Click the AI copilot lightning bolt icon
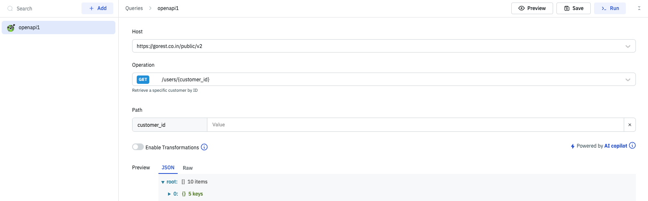The width and height of the screenshot is (648, 201). [x=573, y=146]
